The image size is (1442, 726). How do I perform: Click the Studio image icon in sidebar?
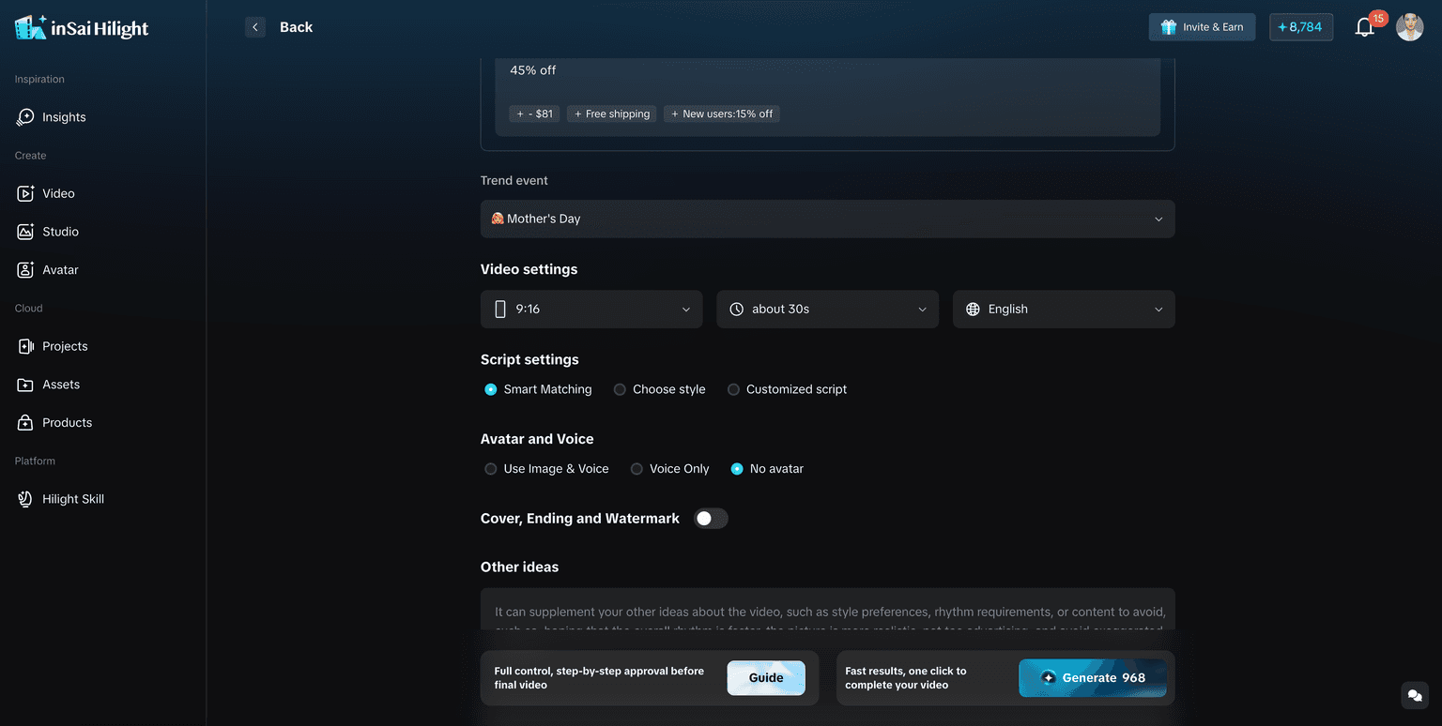pyautogui.click(x=25, y=232)
